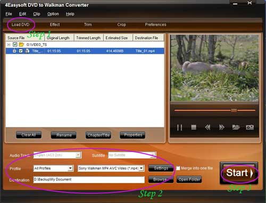Click the Properties button
266x203 pixels.
click(132, 135)
